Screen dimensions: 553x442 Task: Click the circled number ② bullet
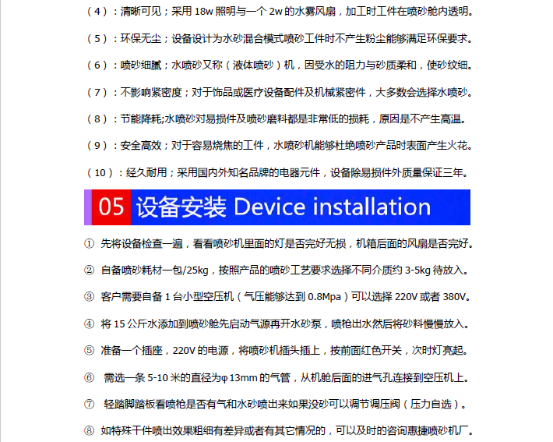[90, 271]
